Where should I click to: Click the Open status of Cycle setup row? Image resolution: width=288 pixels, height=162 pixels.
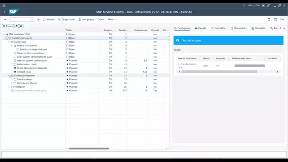(70, 42)
